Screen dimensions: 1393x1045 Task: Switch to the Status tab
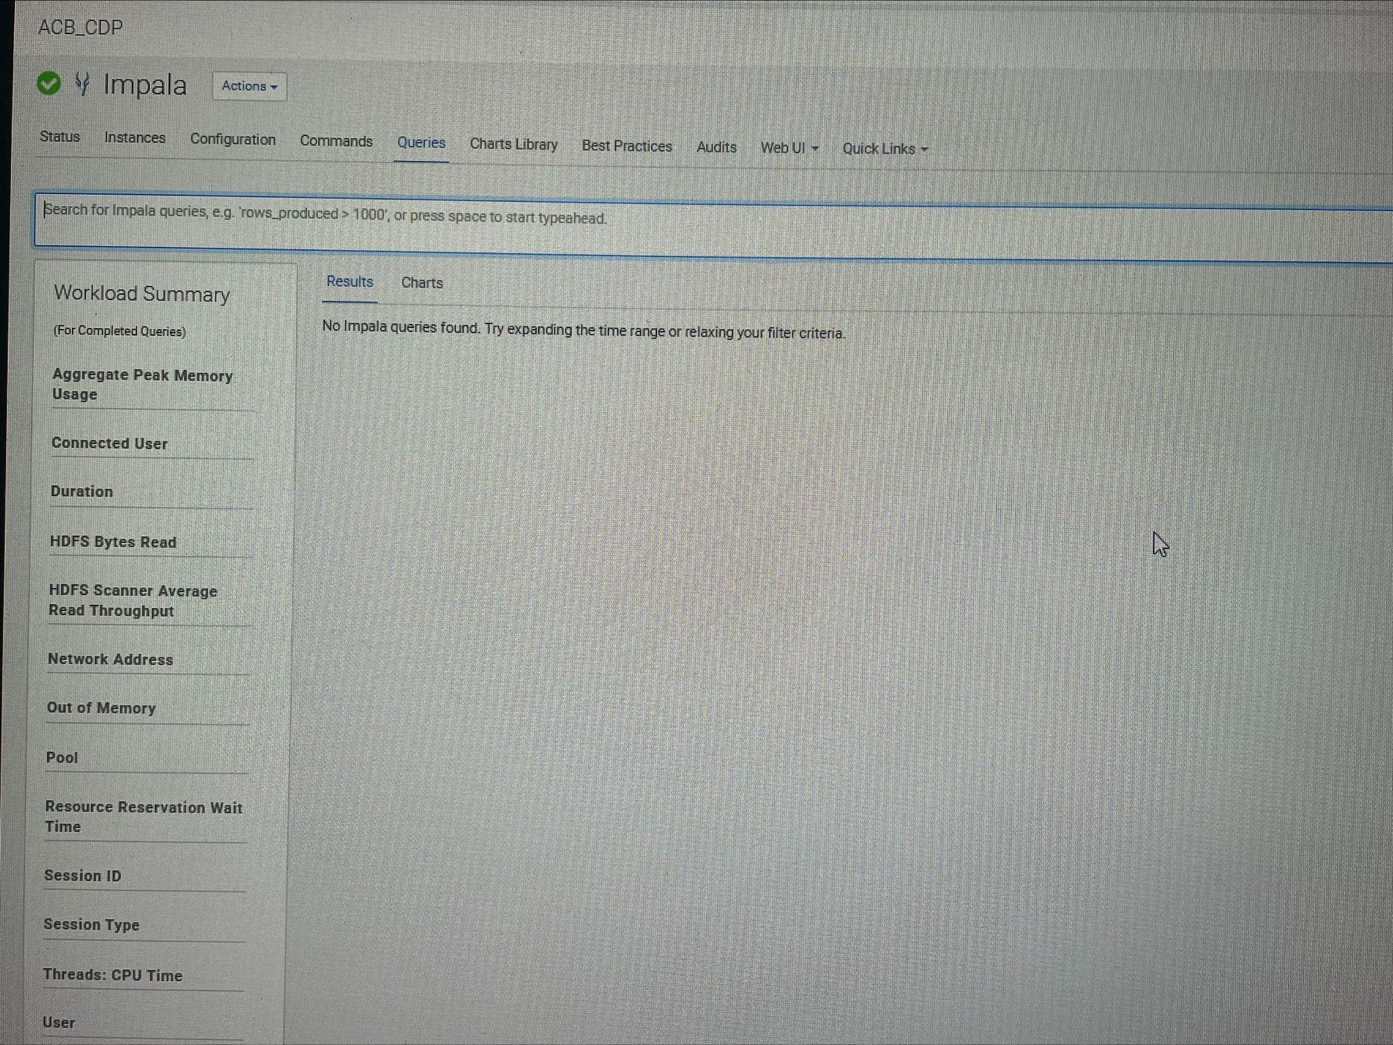tap(60, 137)
